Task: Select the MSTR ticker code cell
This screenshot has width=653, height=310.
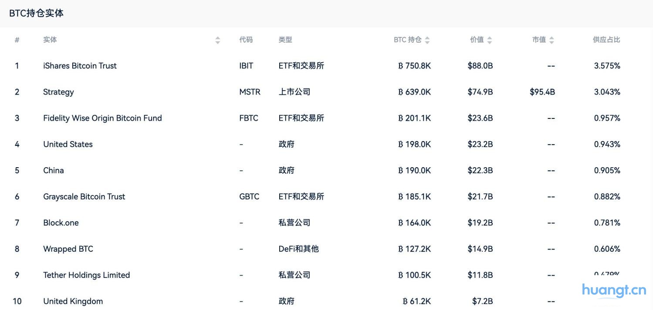Action: (x=249, y=92)
